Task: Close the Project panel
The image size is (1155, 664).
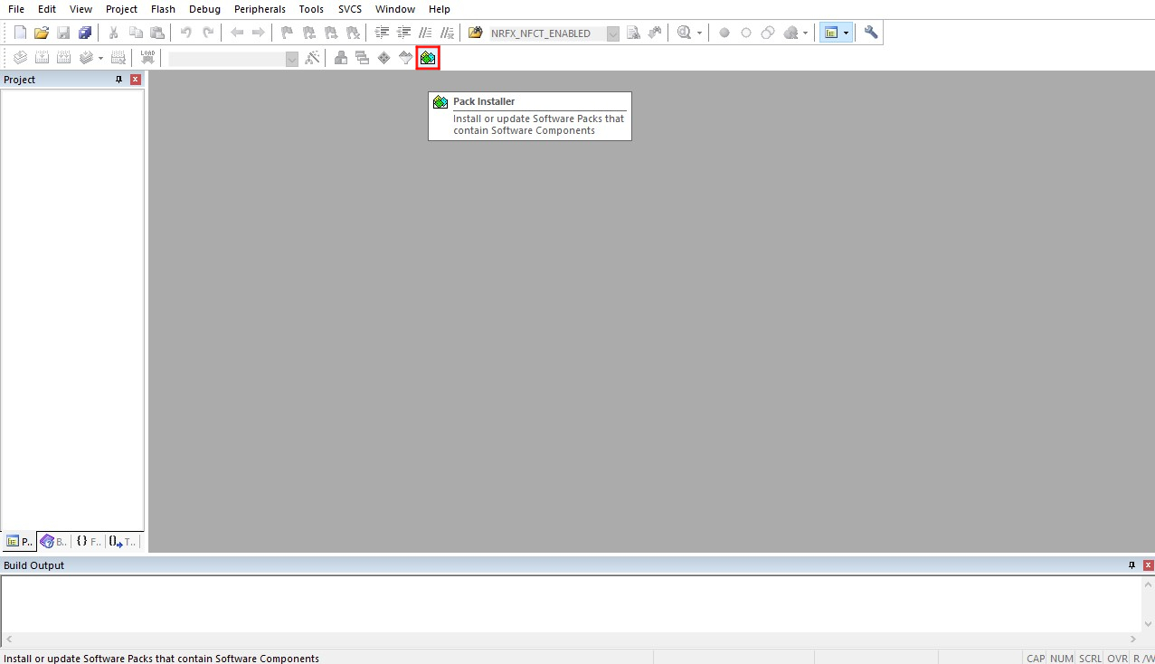Action: click(x=136, y=80)
